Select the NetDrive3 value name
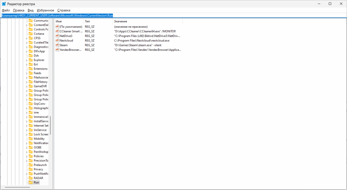Viewport: 347px width, 190px height. [66, 36]
